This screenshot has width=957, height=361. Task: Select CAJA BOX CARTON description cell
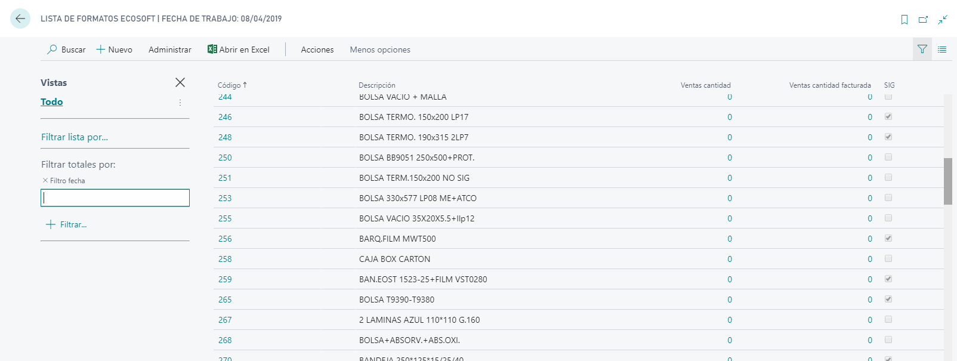coord(394,259)
